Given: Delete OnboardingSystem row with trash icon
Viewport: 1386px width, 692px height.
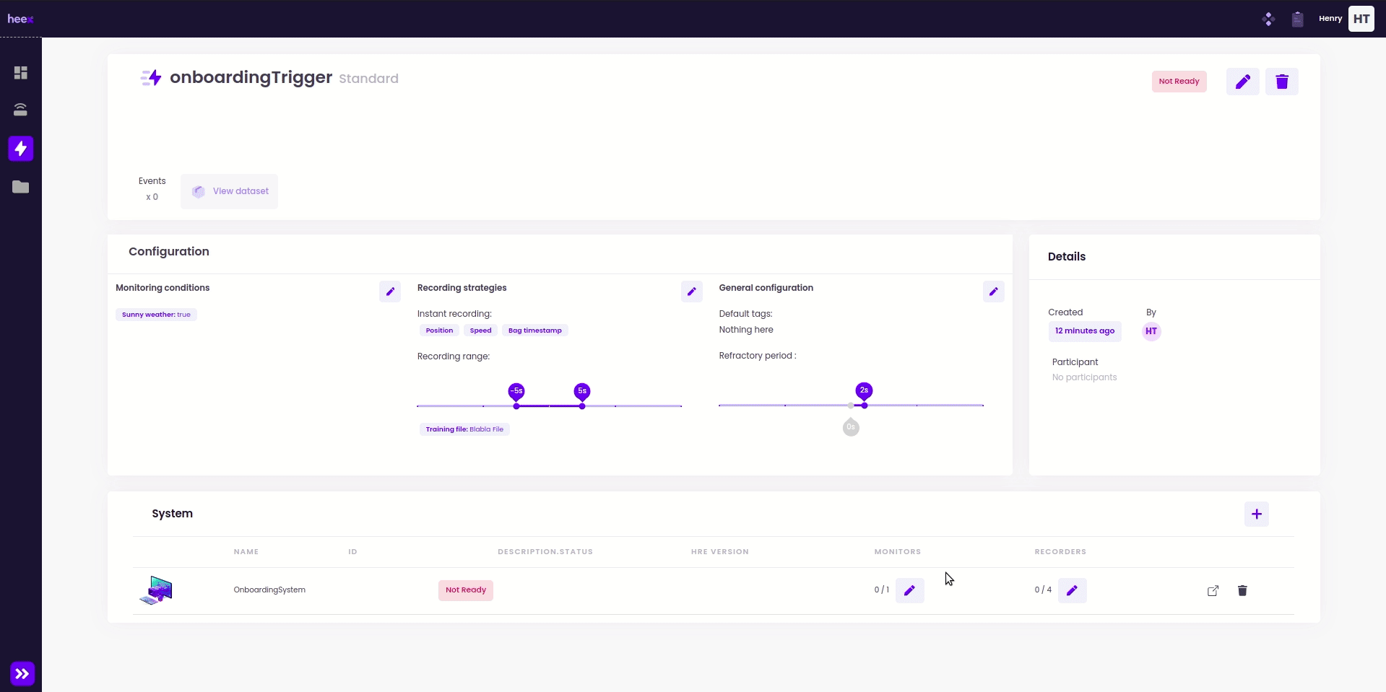Looking at the screenshot, I should [x=1242, y=591].
